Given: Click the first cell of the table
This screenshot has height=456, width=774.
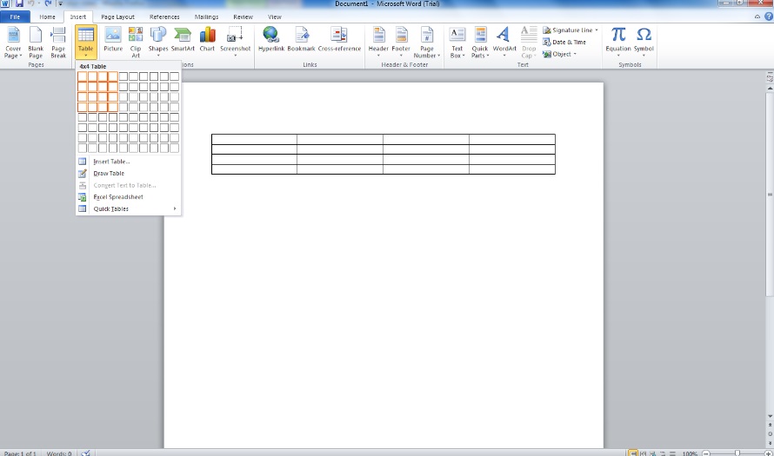Looking at the screenshot, I should point(254,139).
